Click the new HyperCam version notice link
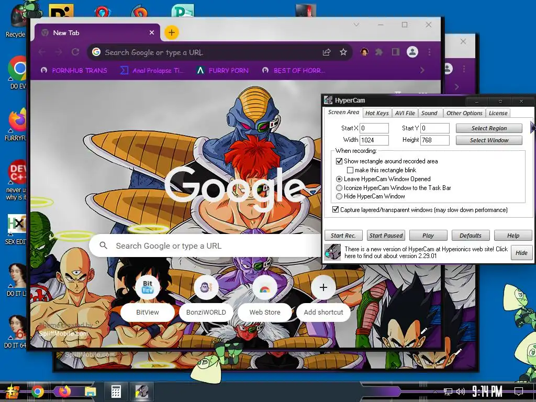Screen dimensions: 536x402 [x=426, y=252]
